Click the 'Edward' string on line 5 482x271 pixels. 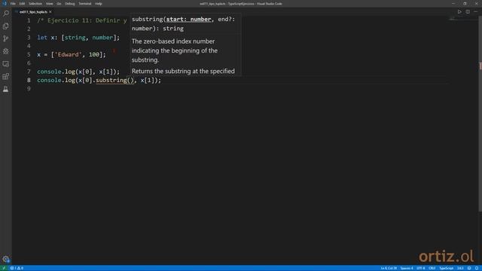[x=68, y=54]
